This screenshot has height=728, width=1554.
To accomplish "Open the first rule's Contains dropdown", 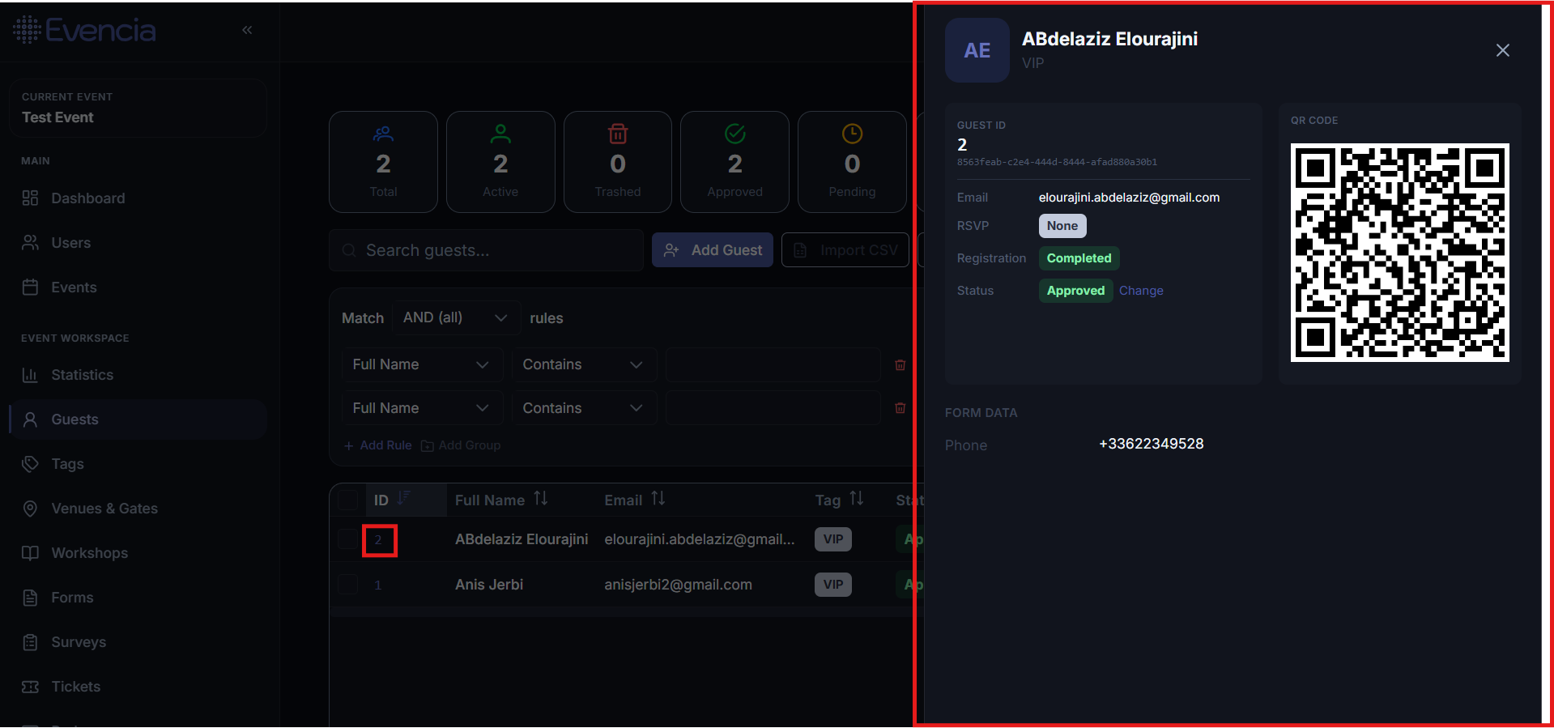I will coord(584,365).
